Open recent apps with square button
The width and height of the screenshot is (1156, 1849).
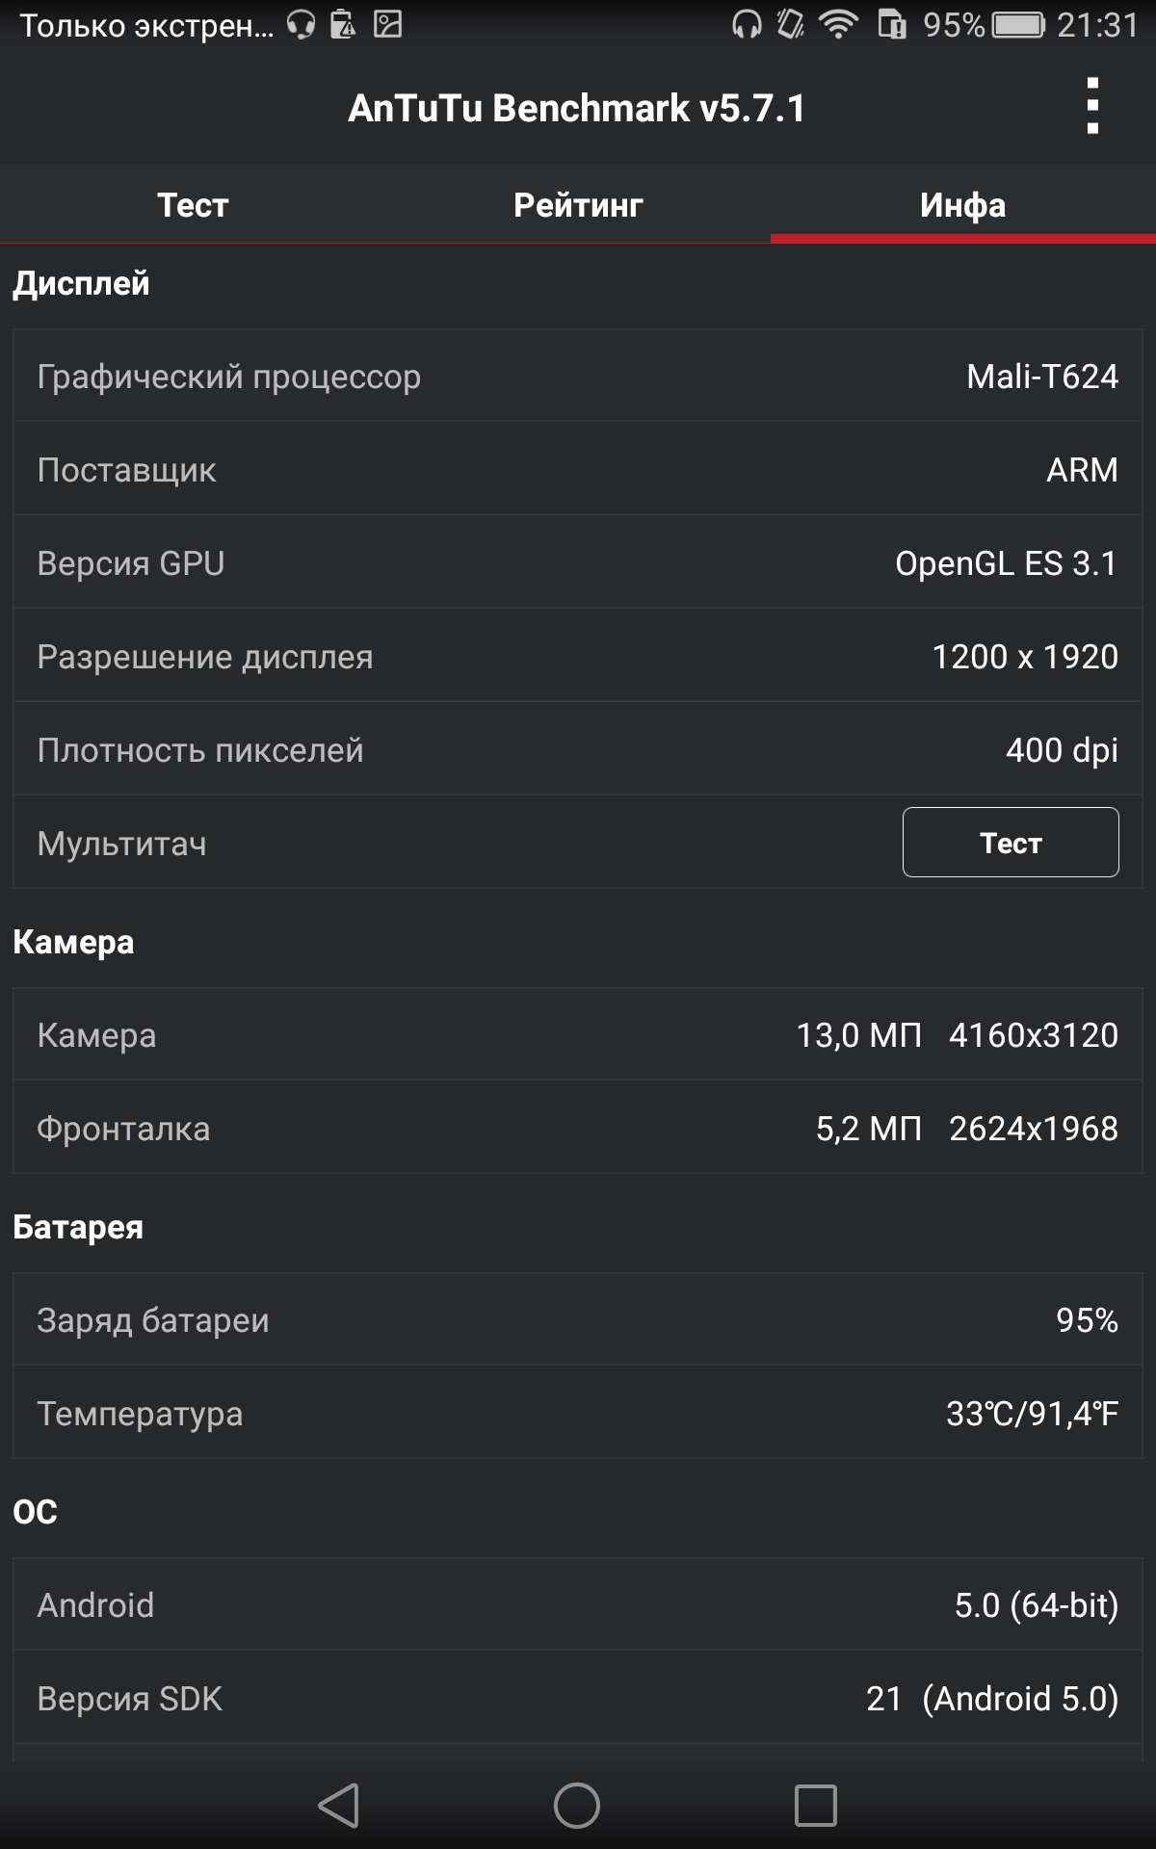point(815,1805)
